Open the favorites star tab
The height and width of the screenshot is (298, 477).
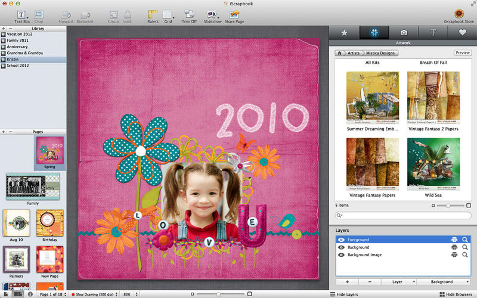[343, 32]
